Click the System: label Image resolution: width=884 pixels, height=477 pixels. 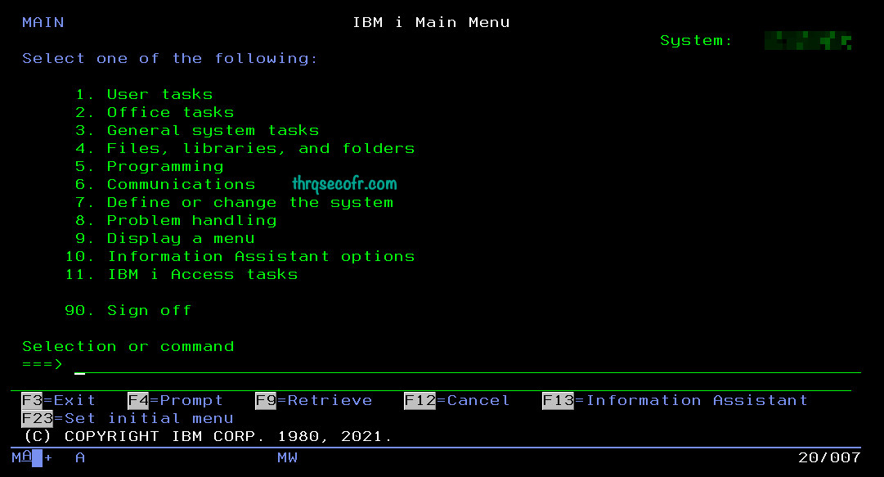pos(696,40)
